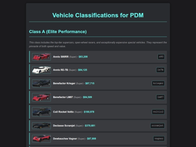Screen dimensions: 196x147
Task: Open the Declasse Scramjet thumbnail
Action: click(41, 126)
